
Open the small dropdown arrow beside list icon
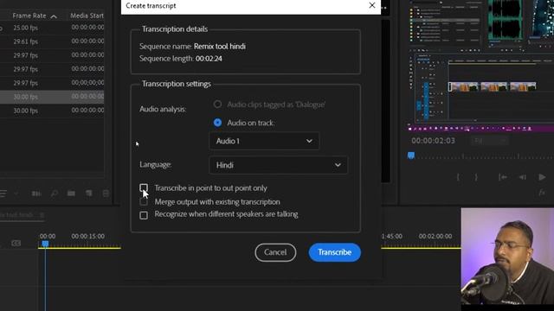pos(16,194)
